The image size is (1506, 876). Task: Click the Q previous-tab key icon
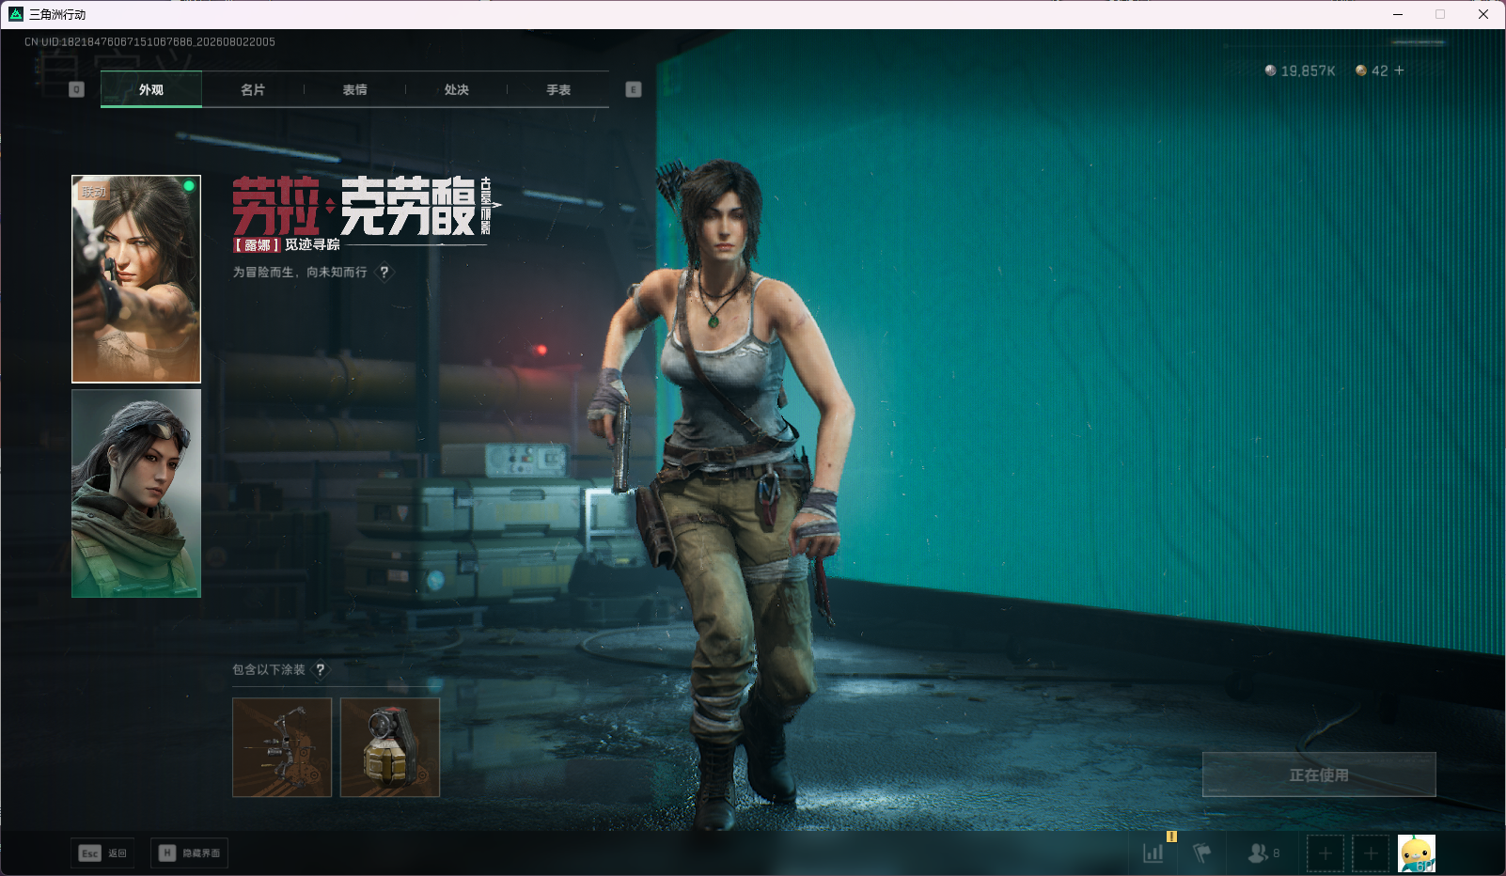(x=77, y=89)
